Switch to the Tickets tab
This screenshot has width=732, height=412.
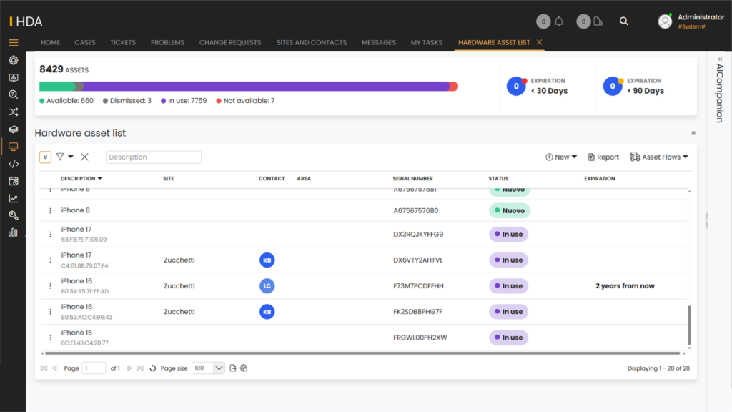click(123, 42)
